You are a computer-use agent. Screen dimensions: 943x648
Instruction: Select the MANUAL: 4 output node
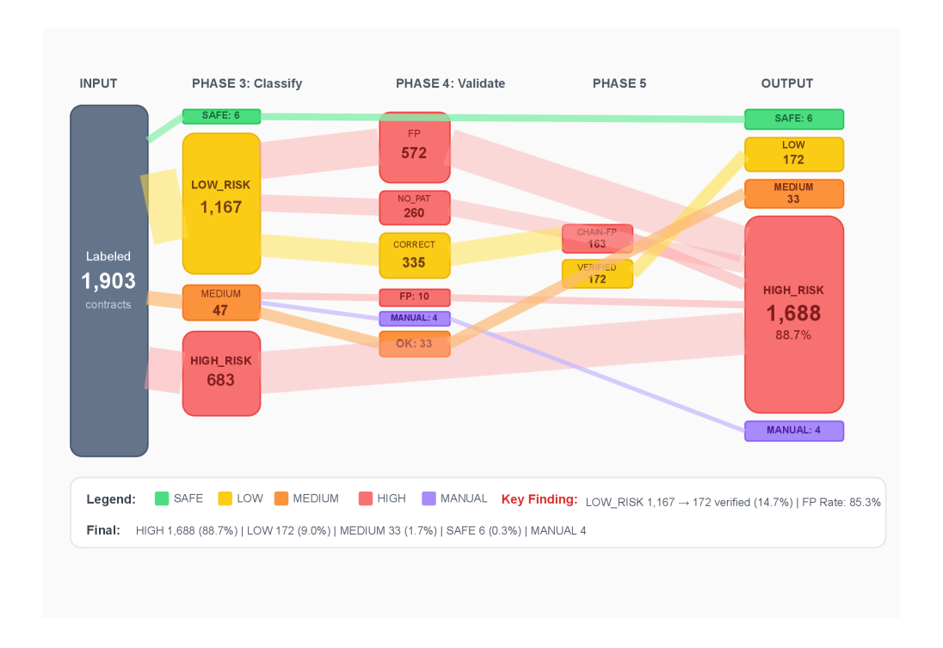[793, 431]
